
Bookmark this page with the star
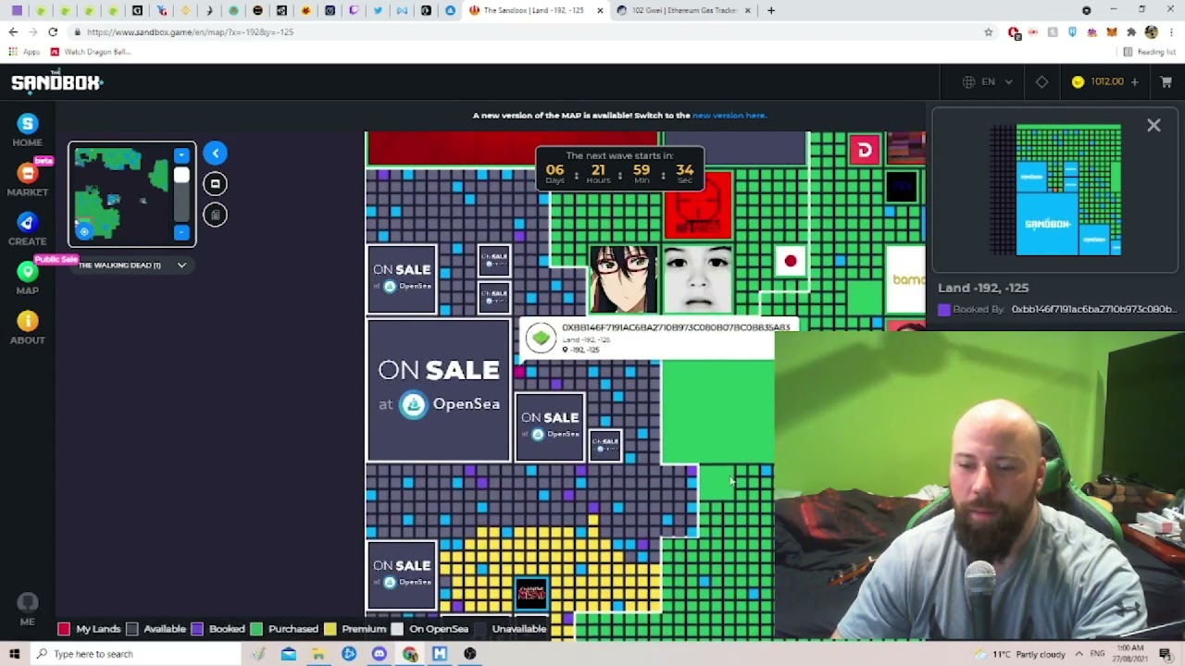989,31
